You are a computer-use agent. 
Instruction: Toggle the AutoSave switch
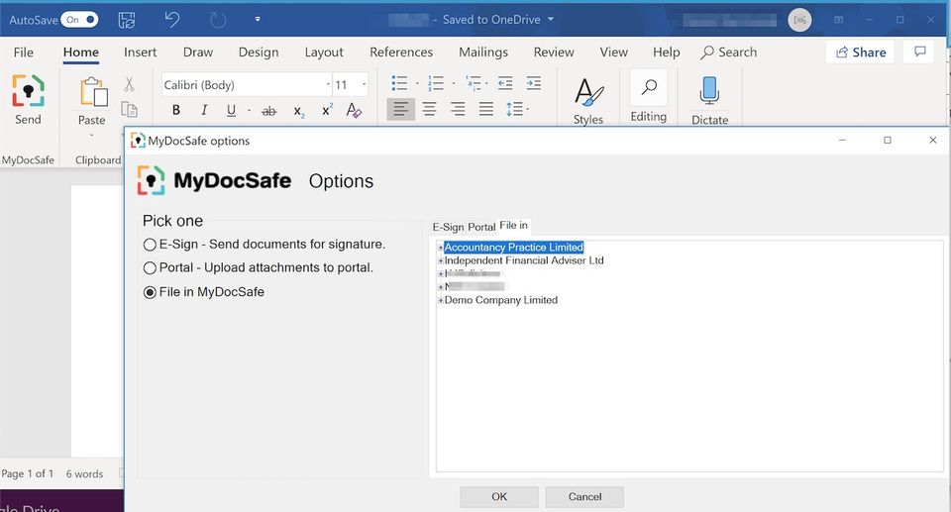coord(79,19)
